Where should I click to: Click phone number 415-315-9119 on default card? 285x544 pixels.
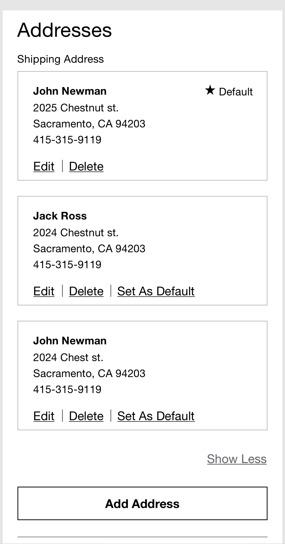click(x=67, y=140)
